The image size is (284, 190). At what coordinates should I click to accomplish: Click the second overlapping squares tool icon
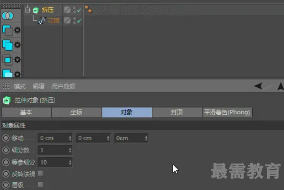[x=7, y=45]
